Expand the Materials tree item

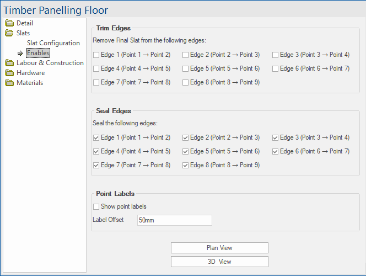point(30,83)
